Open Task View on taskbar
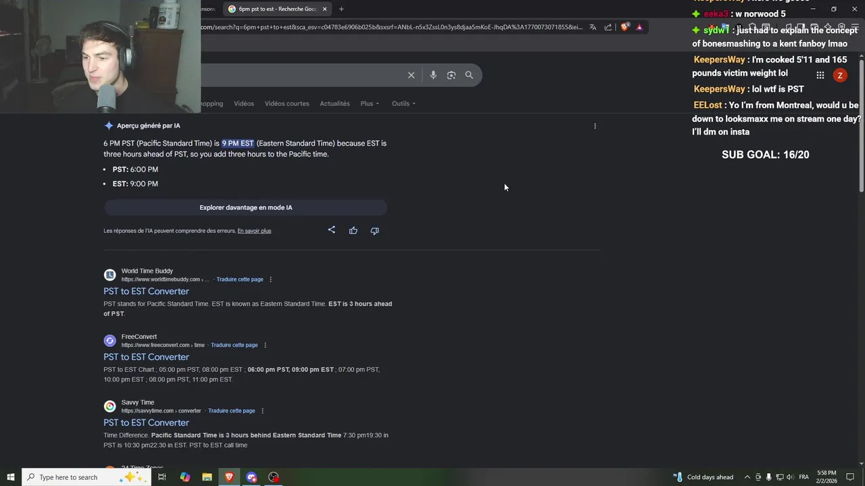The image size is (865, 486). pyautogui.click(x=162, y=477)
